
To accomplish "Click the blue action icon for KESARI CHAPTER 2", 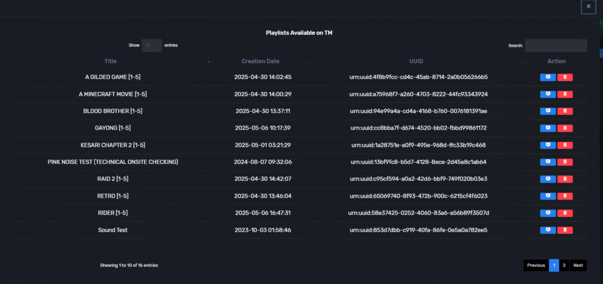I will (x=548, y=145).
